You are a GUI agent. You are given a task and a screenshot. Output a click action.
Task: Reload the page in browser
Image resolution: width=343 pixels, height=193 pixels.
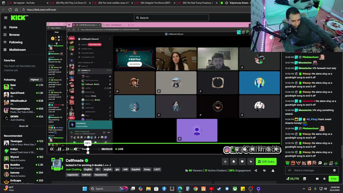click(x=10, y=10)
